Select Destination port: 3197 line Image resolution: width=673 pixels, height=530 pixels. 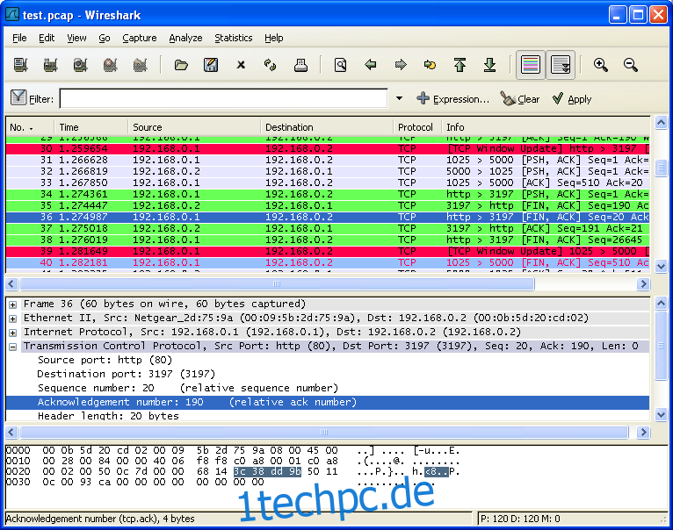pyautogui.click(x=127, y=375)
